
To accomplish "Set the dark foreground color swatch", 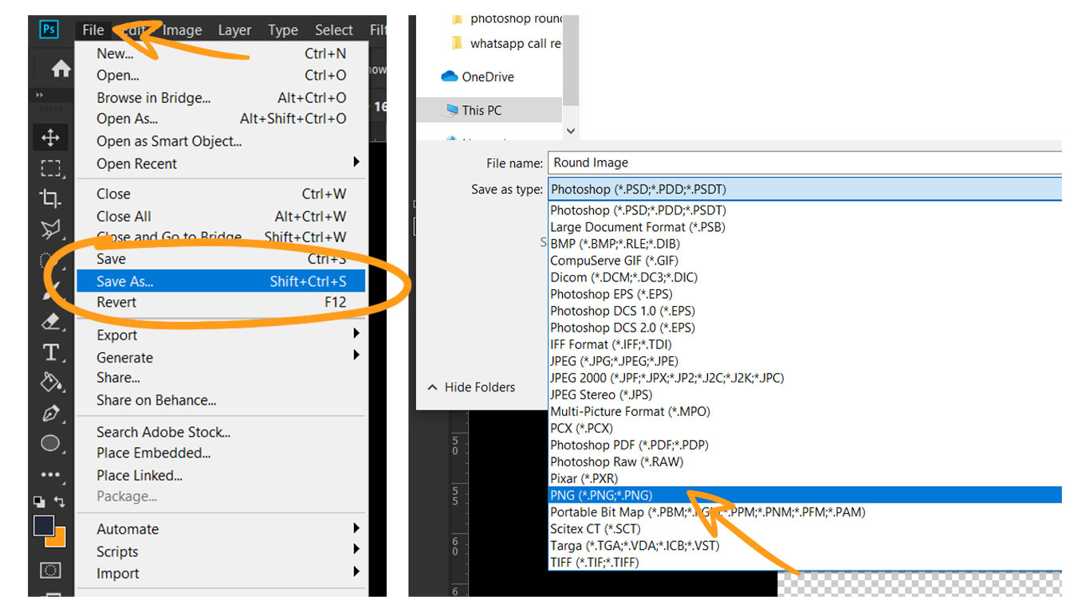I will (x=44, y=526).
